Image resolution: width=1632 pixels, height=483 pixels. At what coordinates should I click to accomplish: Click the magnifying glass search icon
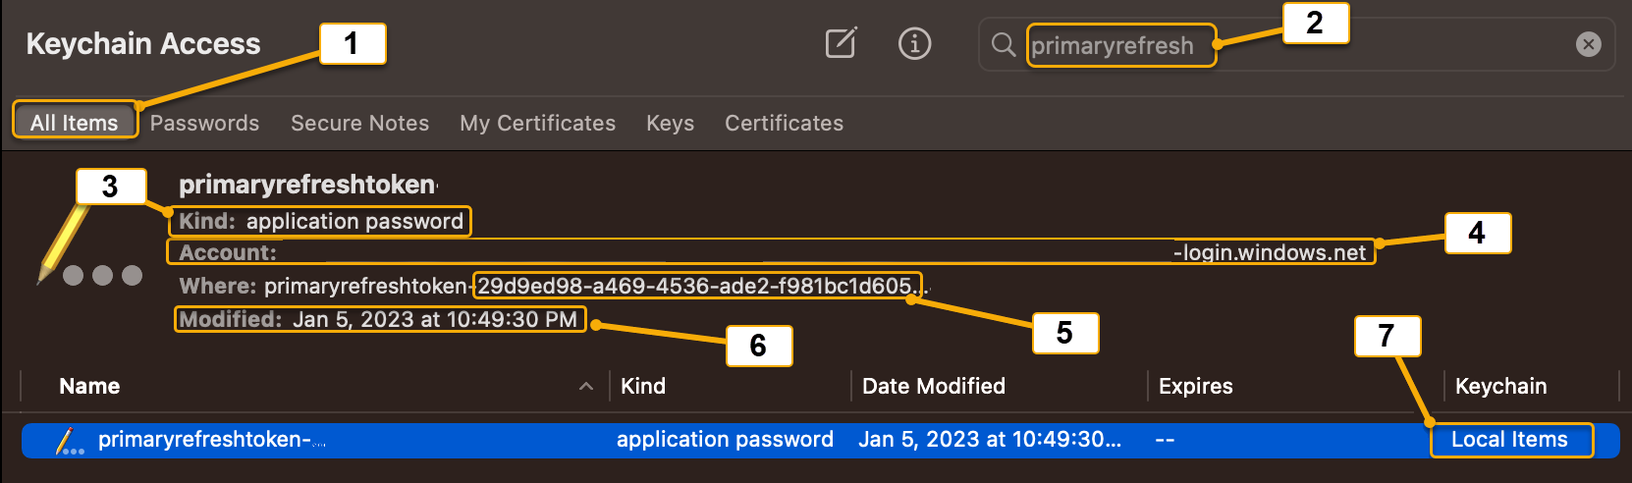point(1003,45)
